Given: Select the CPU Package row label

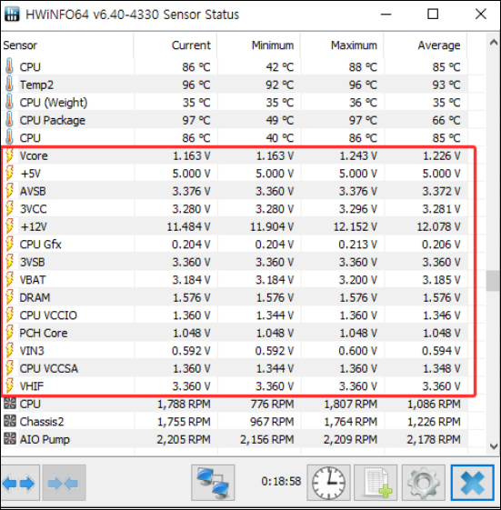Looking at the screenshot, I should pyautogui.click(x=53, y=120).
